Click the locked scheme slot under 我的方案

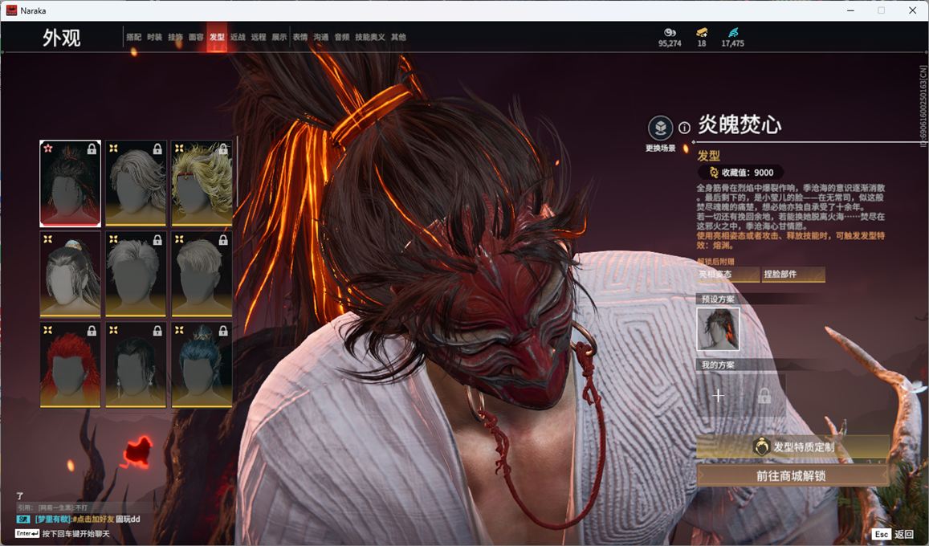click(764, 395)
